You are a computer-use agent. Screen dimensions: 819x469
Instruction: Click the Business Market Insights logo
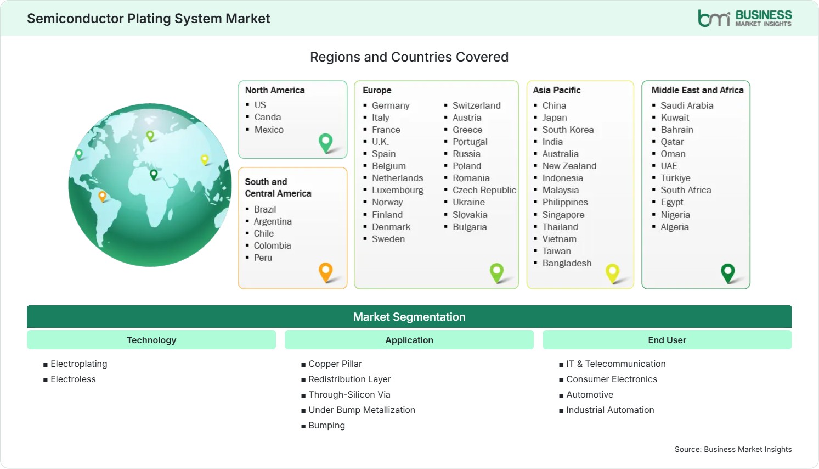click(744, 18)
